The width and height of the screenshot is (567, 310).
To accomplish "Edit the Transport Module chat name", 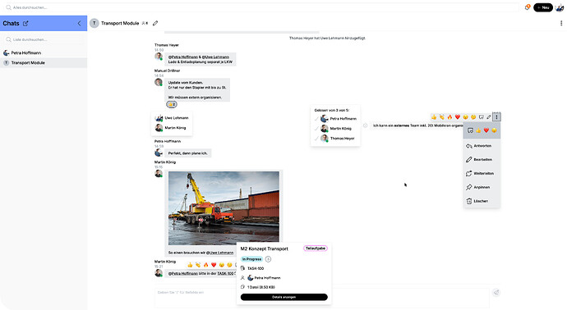I will pyautogui.click(x=155, y=23).
